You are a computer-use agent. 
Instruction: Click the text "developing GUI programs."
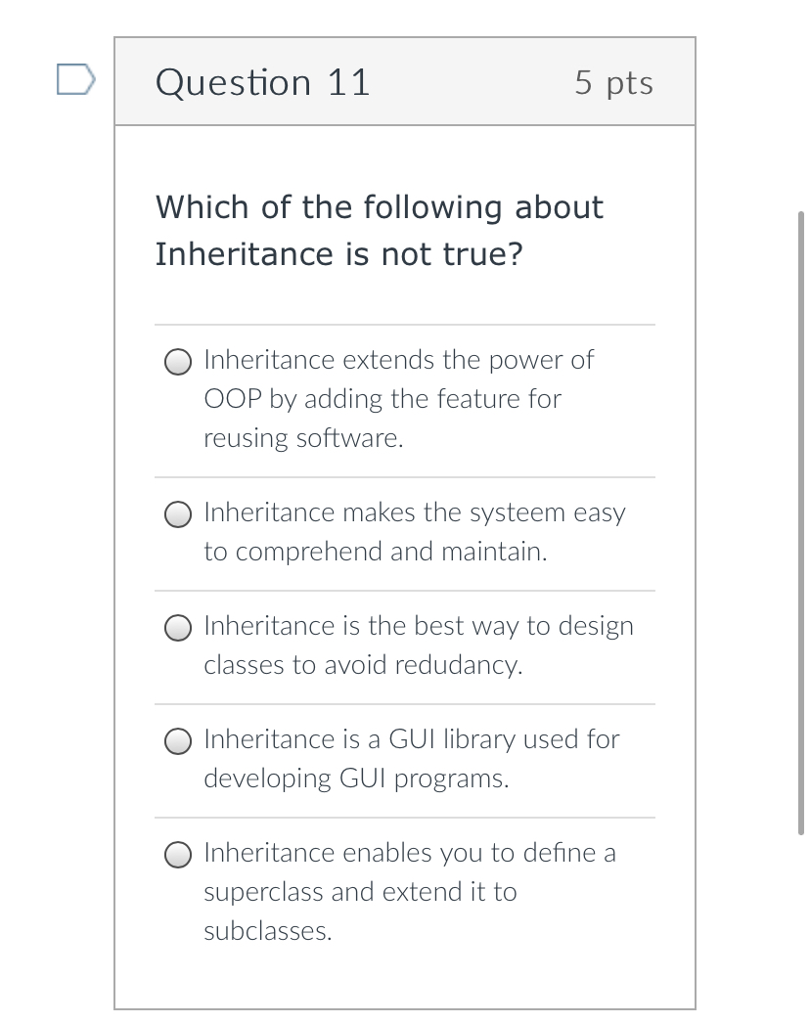coord(356,778)
